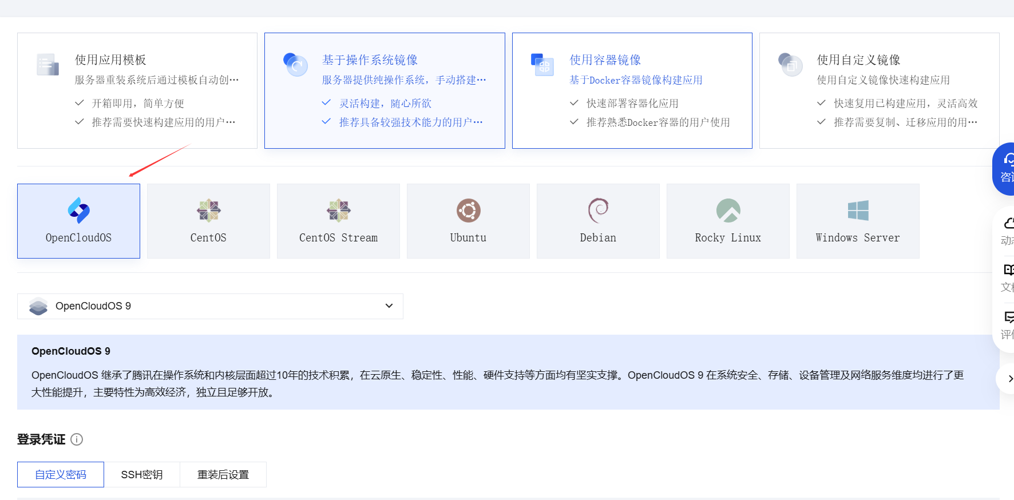
Task: Click the 灵活构建，随心所欲 bullet
Action: point(386,104)
